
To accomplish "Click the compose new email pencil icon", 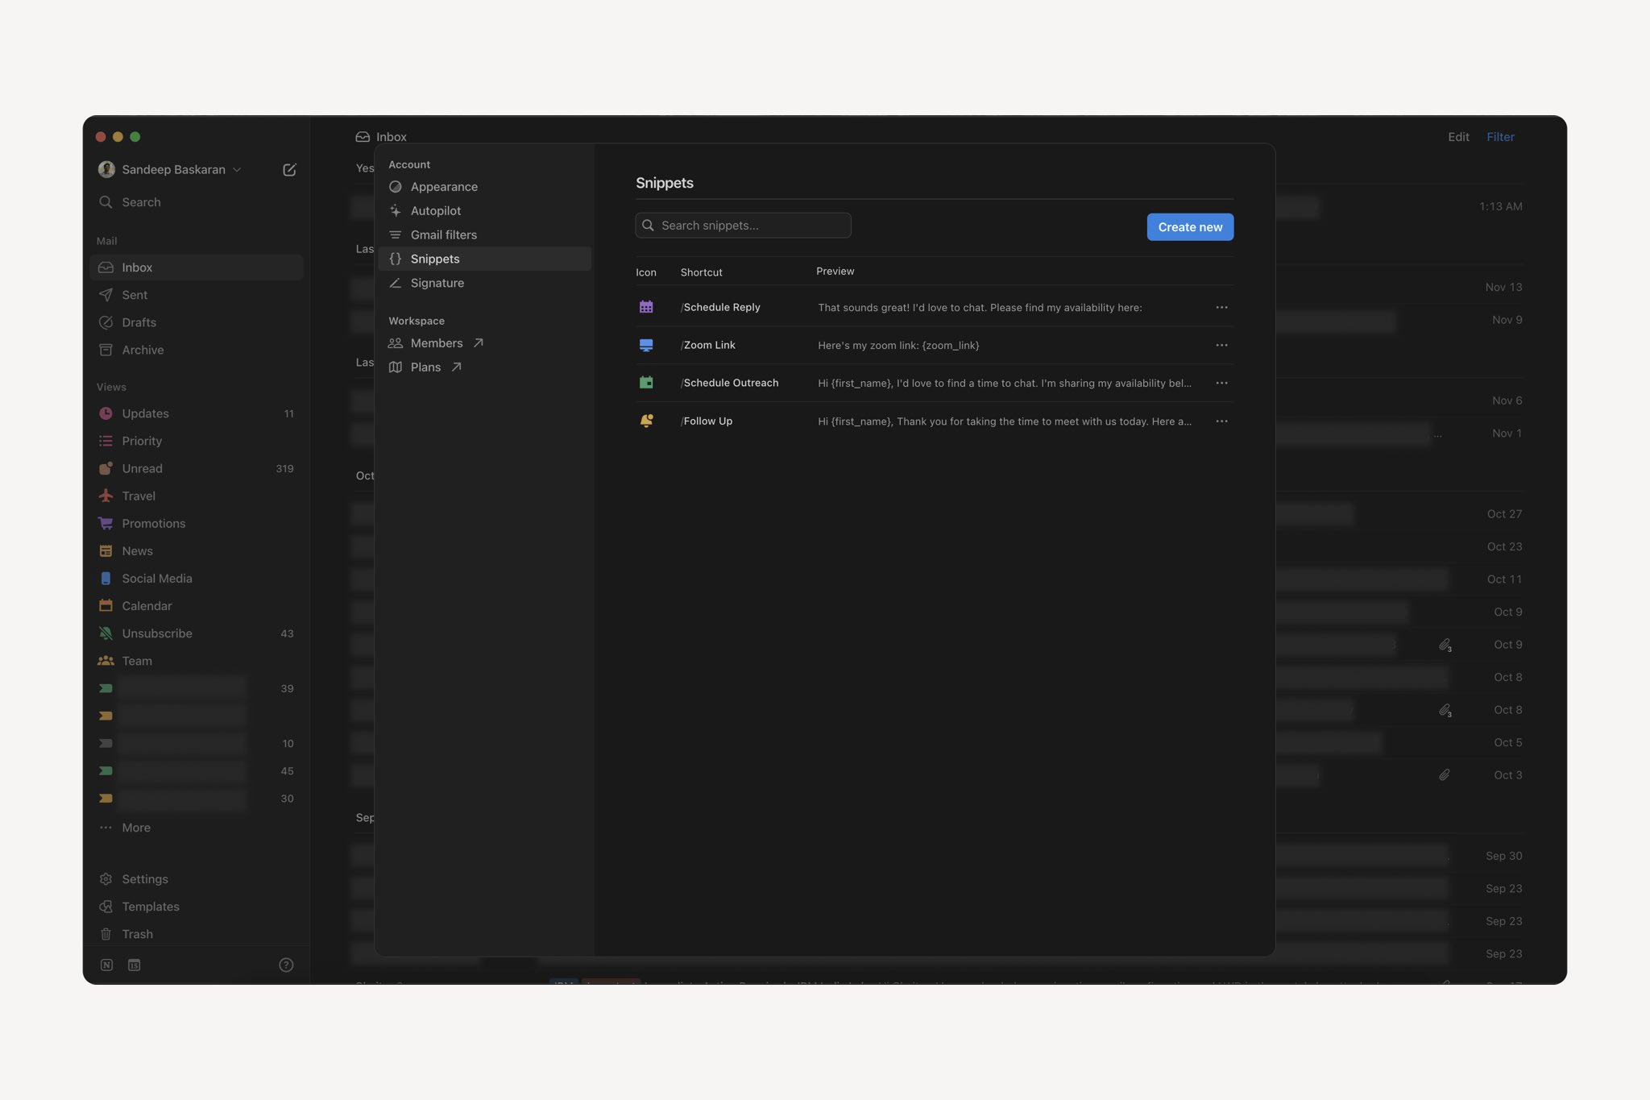I will (x=289, y=169).
